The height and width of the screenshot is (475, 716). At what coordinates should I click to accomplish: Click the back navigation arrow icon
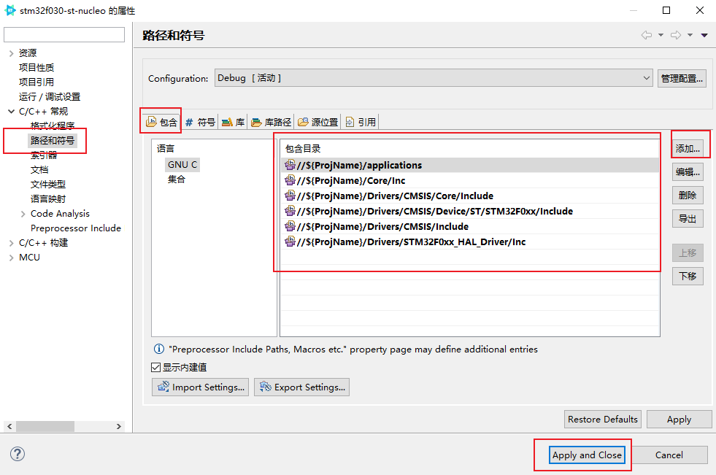click(x=646, y=35)
